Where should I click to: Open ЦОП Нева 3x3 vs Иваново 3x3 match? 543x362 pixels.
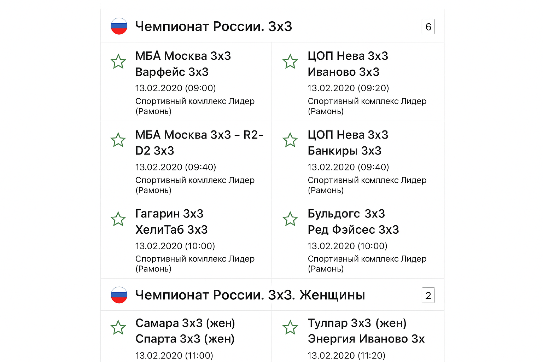(x=348, y=64)
